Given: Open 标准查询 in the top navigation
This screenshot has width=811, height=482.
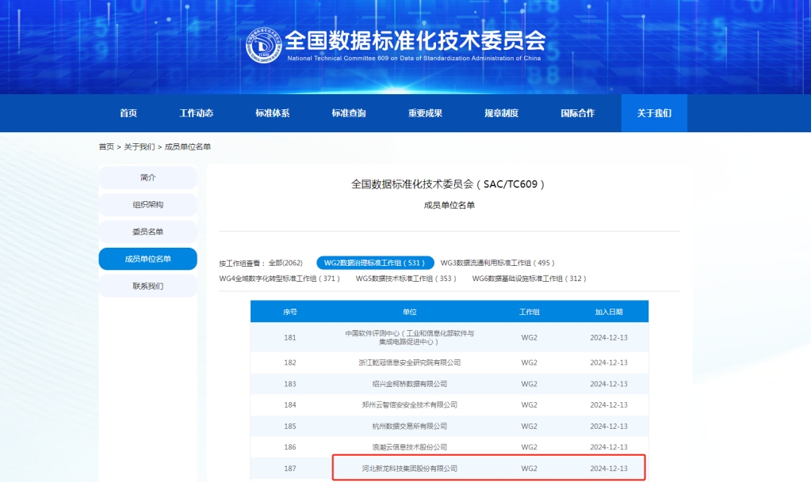Looking at the screenshot, I should coord(349,113).
